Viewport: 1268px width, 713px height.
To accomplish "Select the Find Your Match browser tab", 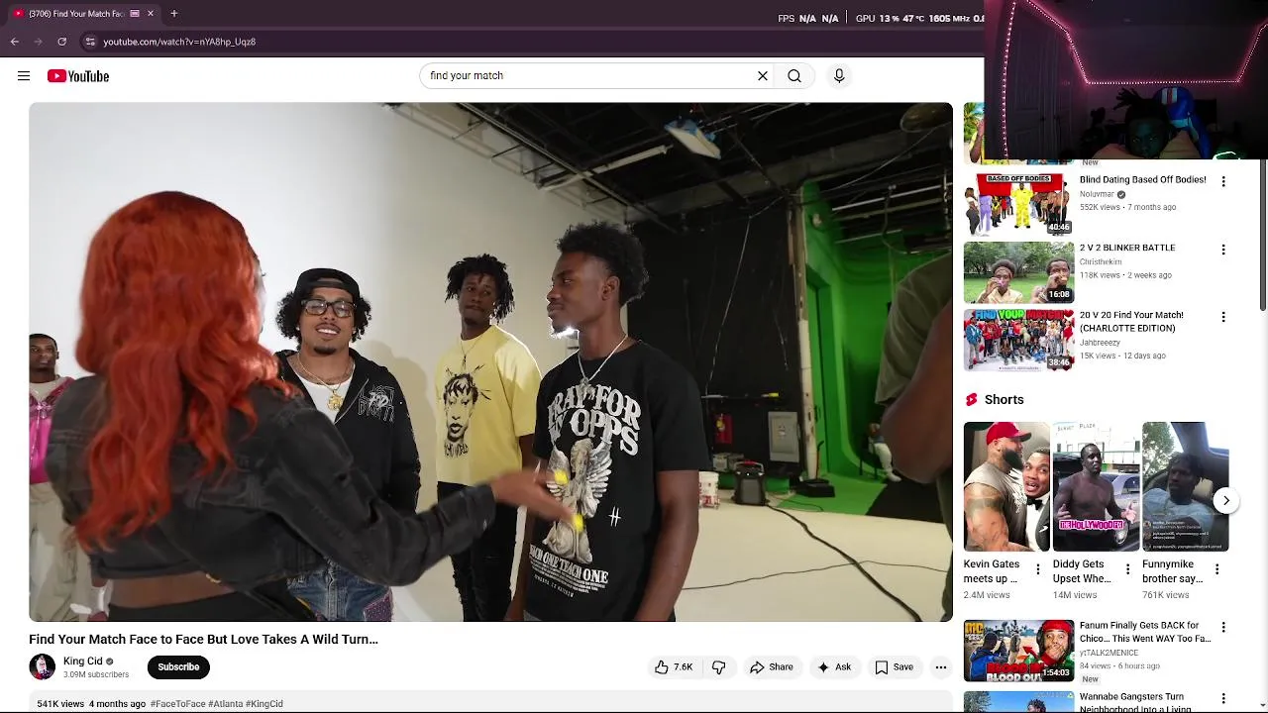I will 83,14.
